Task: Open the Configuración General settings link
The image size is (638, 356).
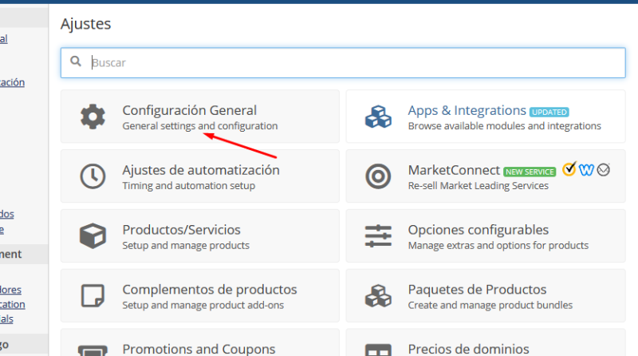Action: pos(189,110)
